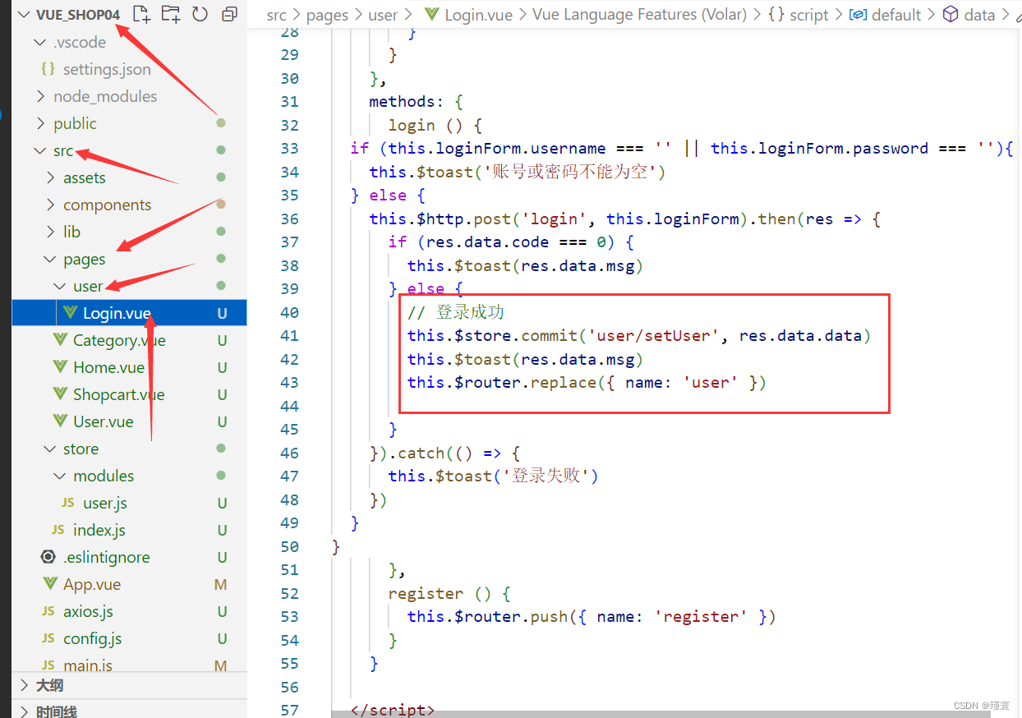Click the Vue icon in Login.vue breadcrumb
1022x718 pixels.
coord(431,15)
